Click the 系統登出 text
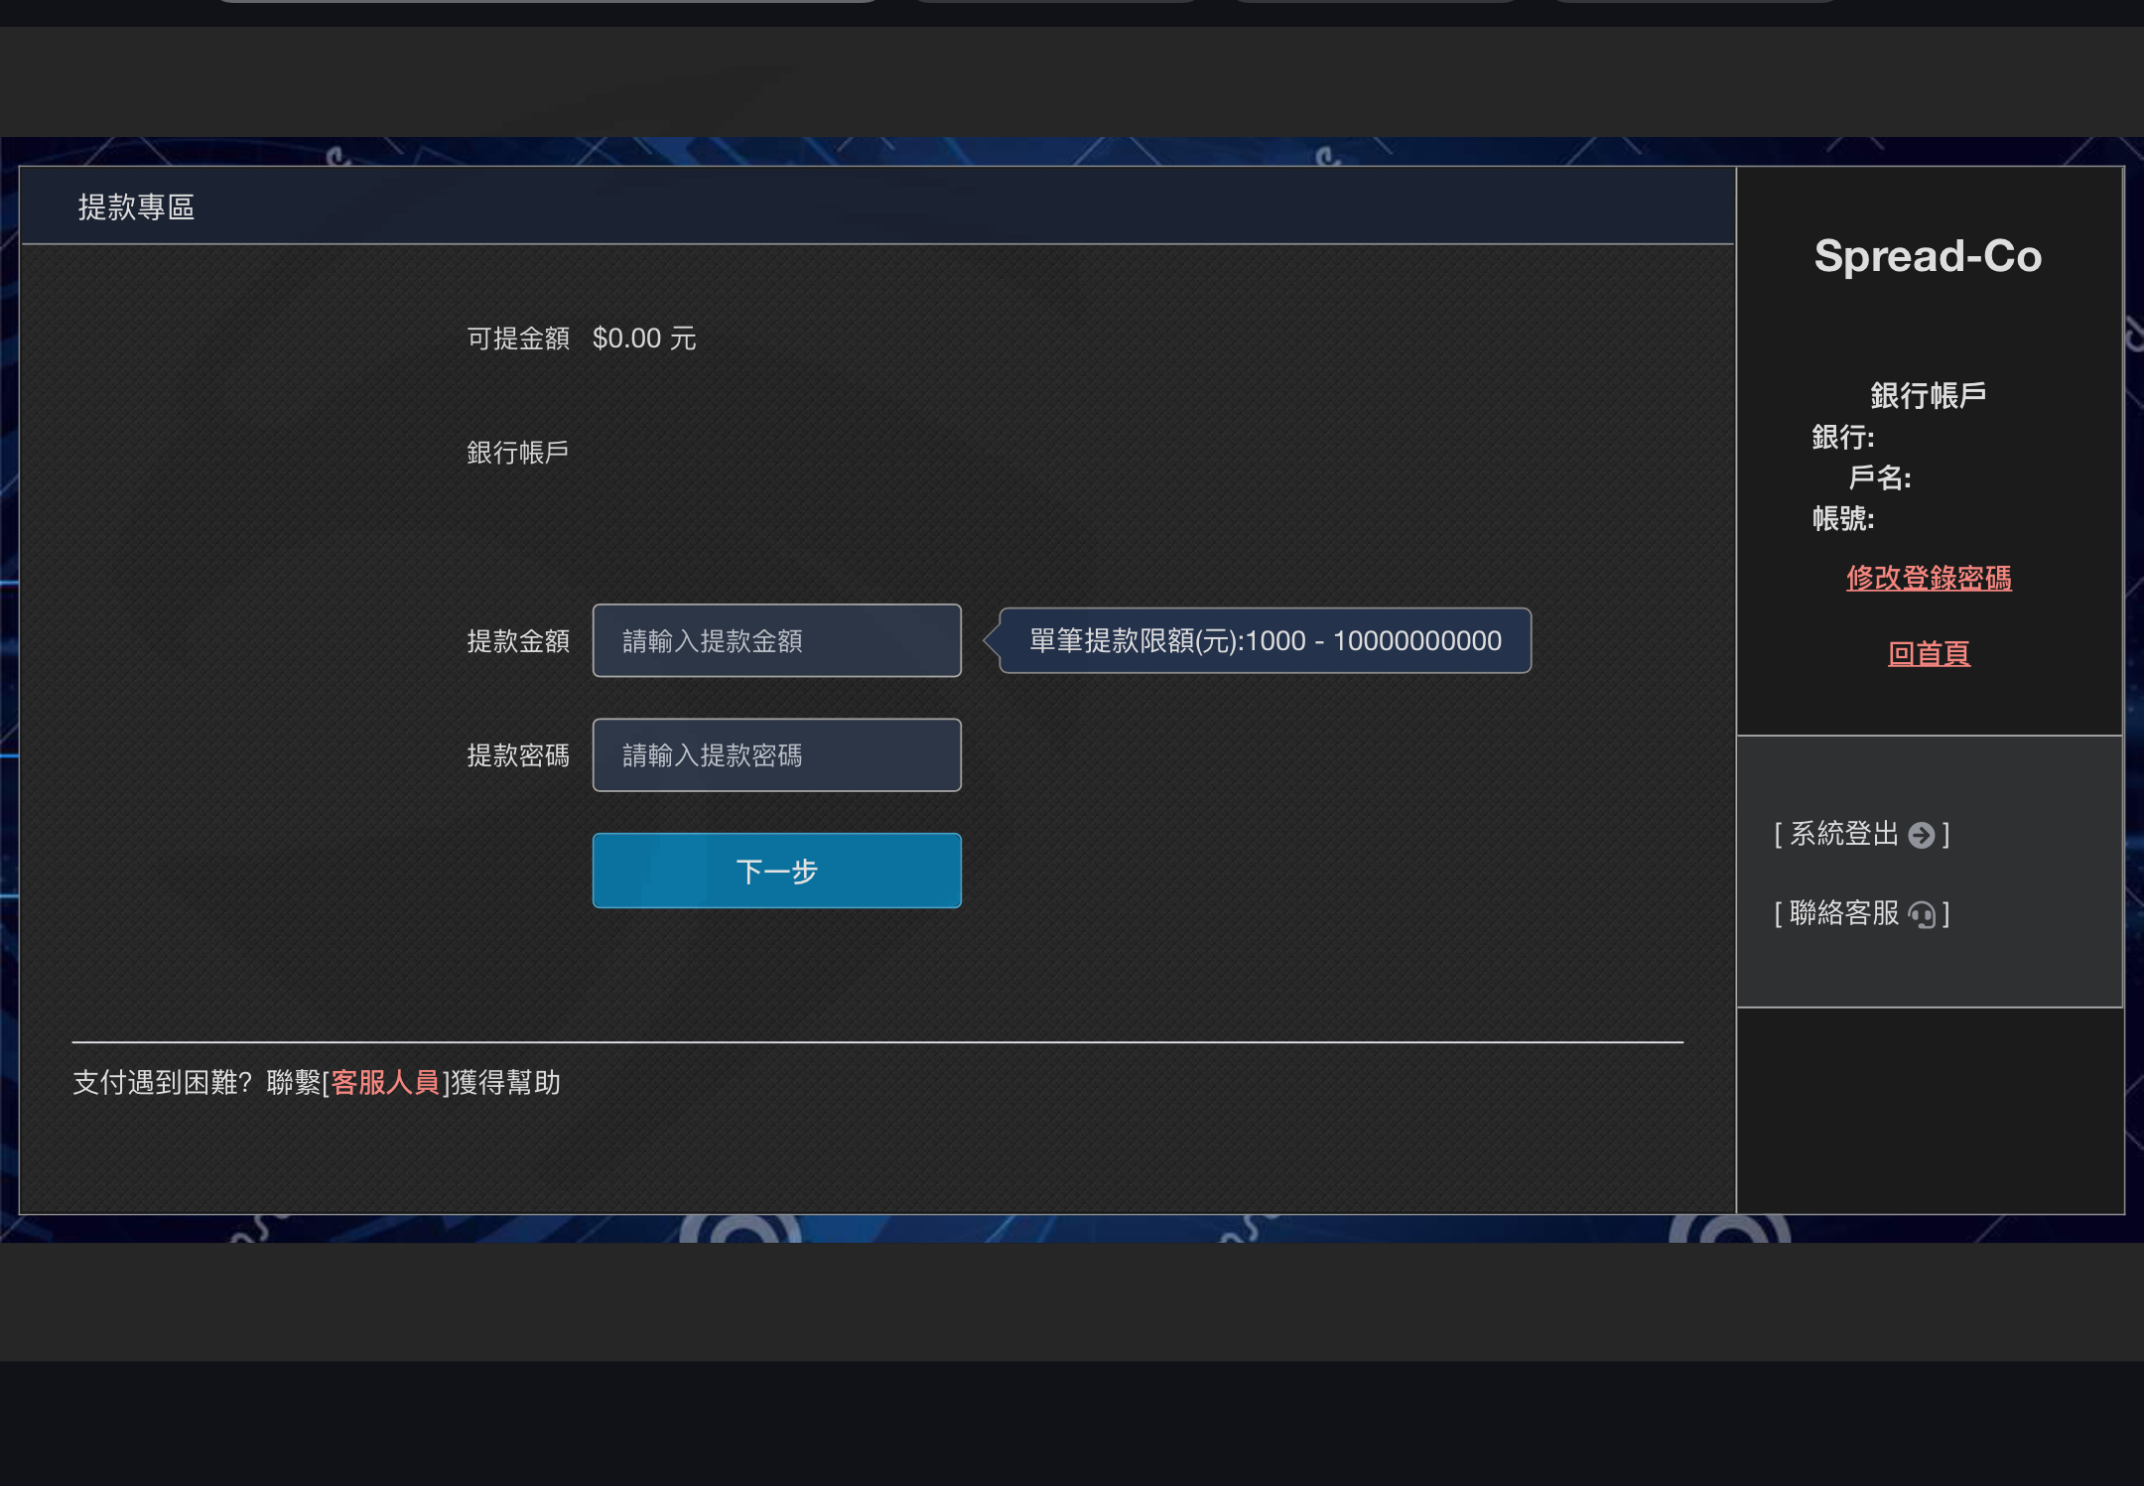 (x=1843, y=834)
